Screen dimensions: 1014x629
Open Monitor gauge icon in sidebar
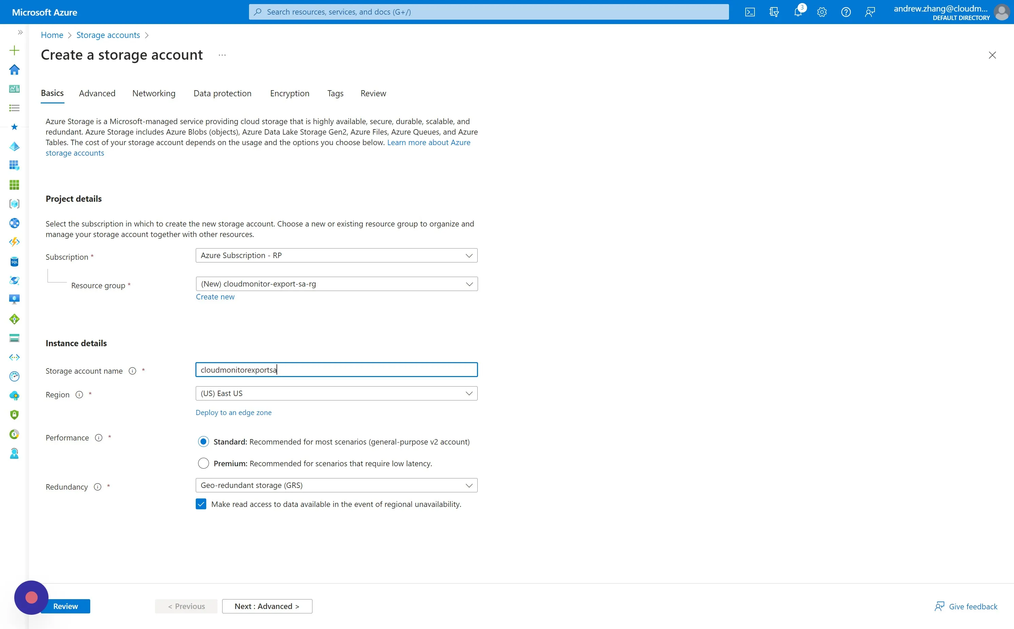coord(14,376)
